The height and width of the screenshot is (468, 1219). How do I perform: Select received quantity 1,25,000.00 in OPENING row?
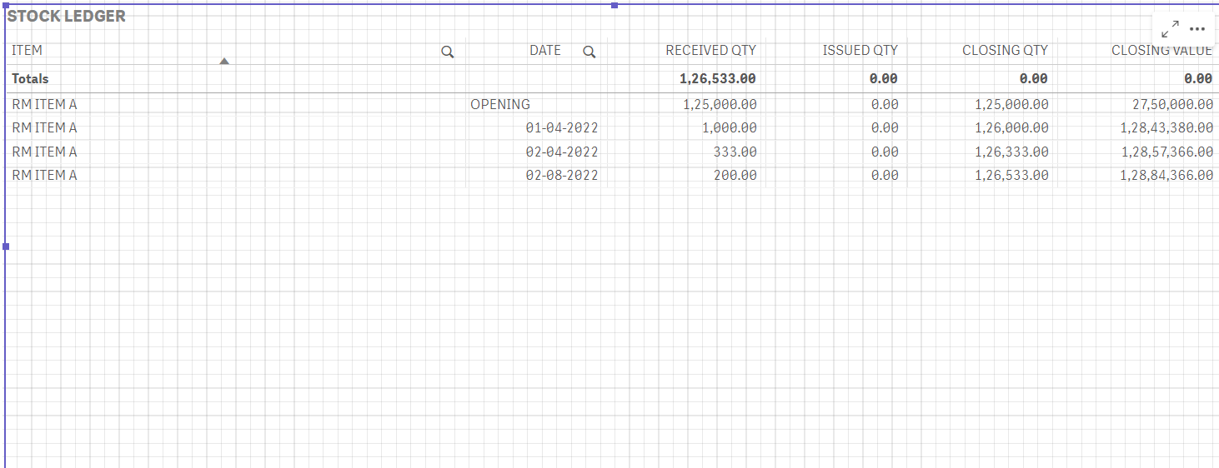point(720,104)
